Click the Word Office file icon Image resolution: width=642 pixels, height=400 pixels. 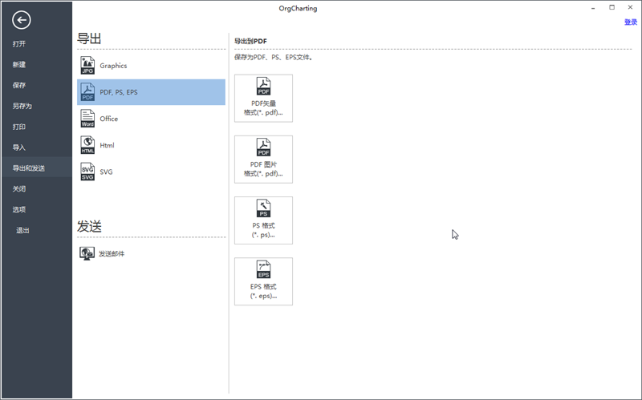[87, 119]
